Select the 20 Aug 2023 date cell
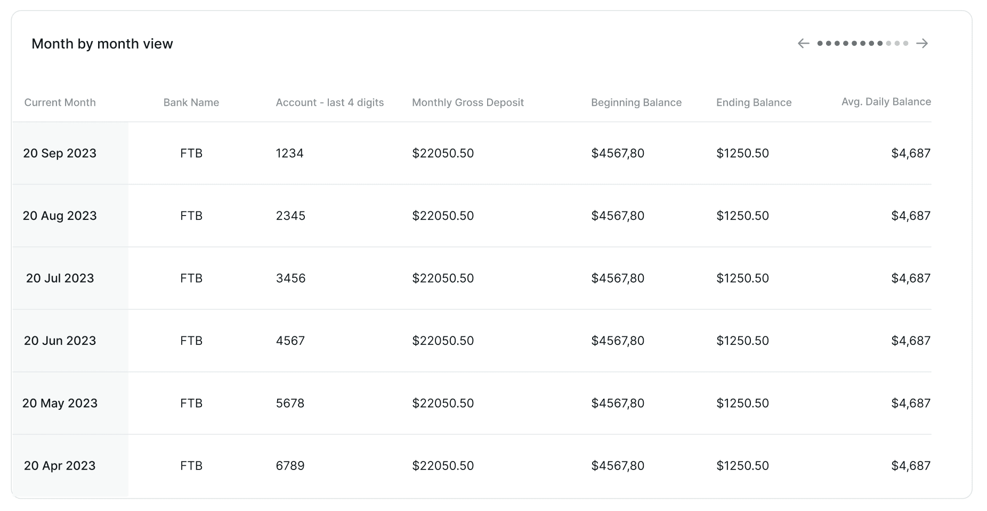Viewport: 987px width, 511px height. click(60, 216)
